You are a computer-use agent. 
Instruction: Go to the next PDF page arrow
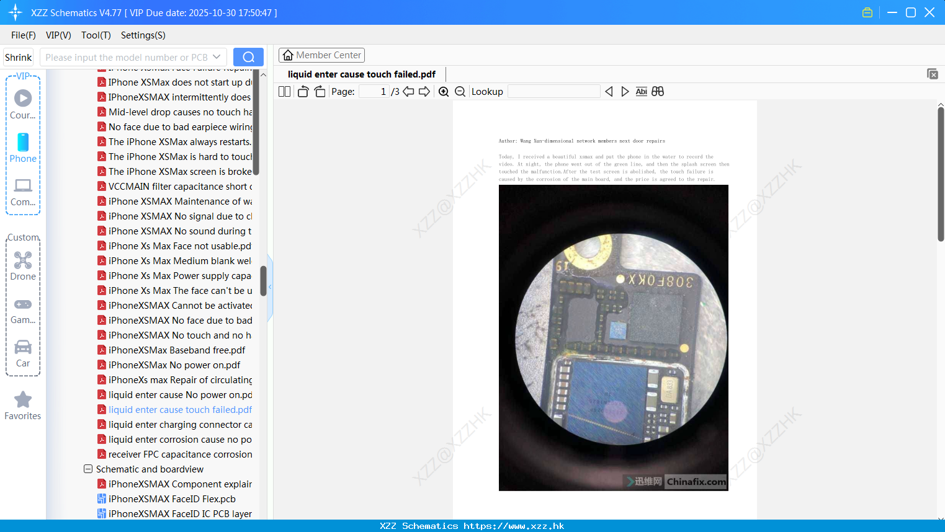[x=424, y=92]
